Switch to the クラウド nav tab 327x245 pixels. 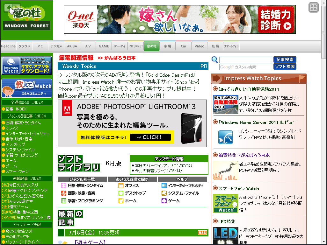point(24,46)
